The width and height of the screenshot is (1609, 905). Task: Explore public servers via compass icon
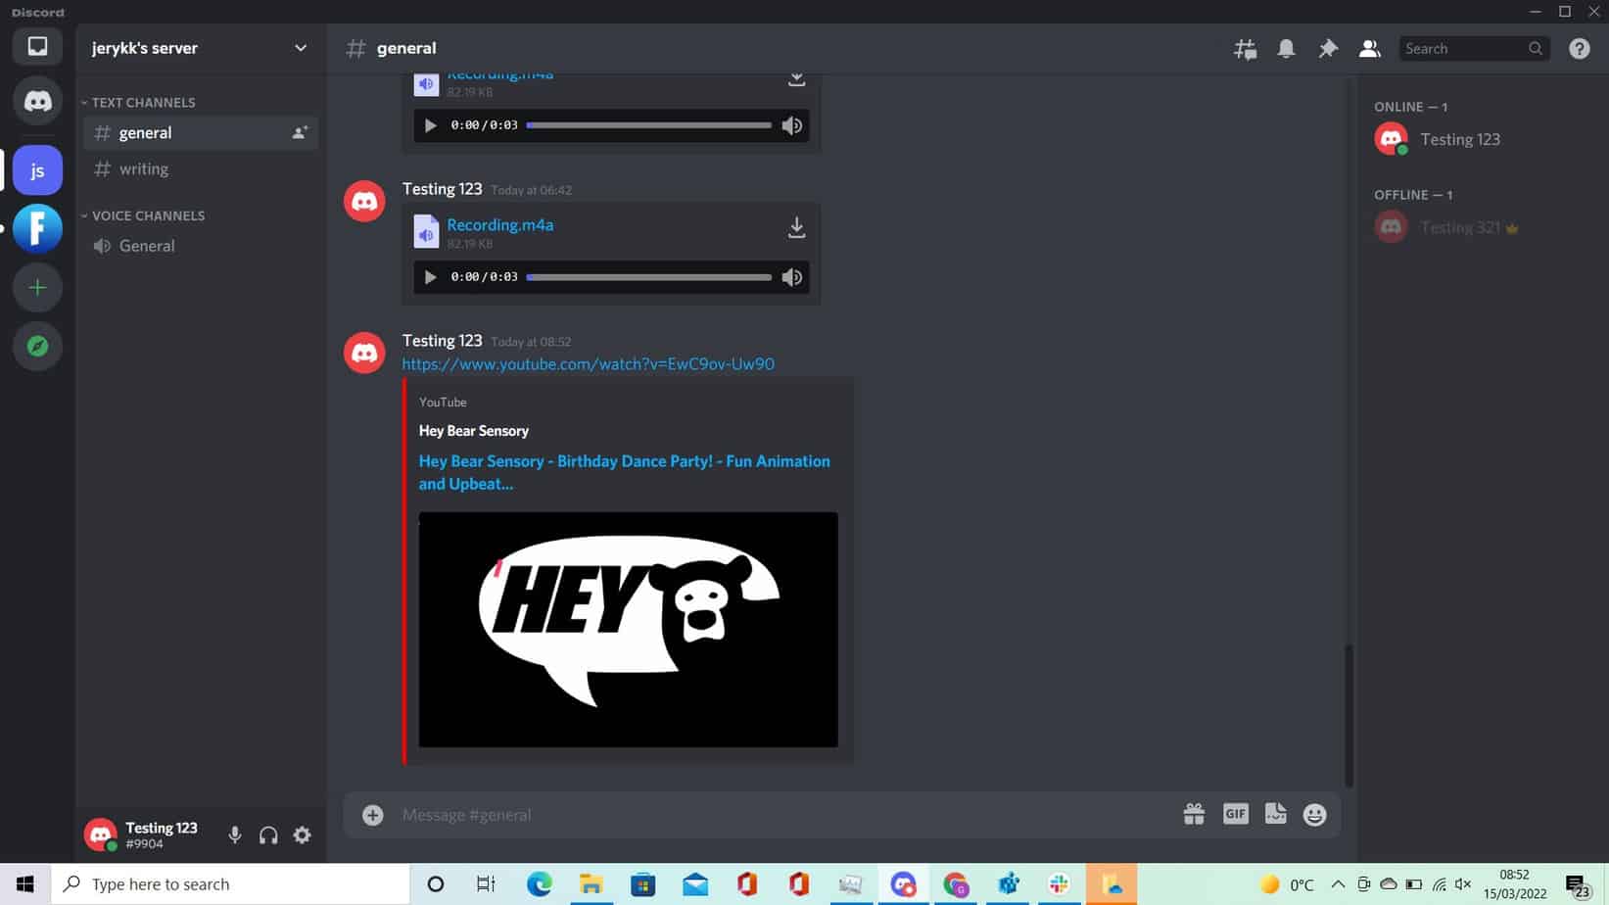(x=37, y=346)
